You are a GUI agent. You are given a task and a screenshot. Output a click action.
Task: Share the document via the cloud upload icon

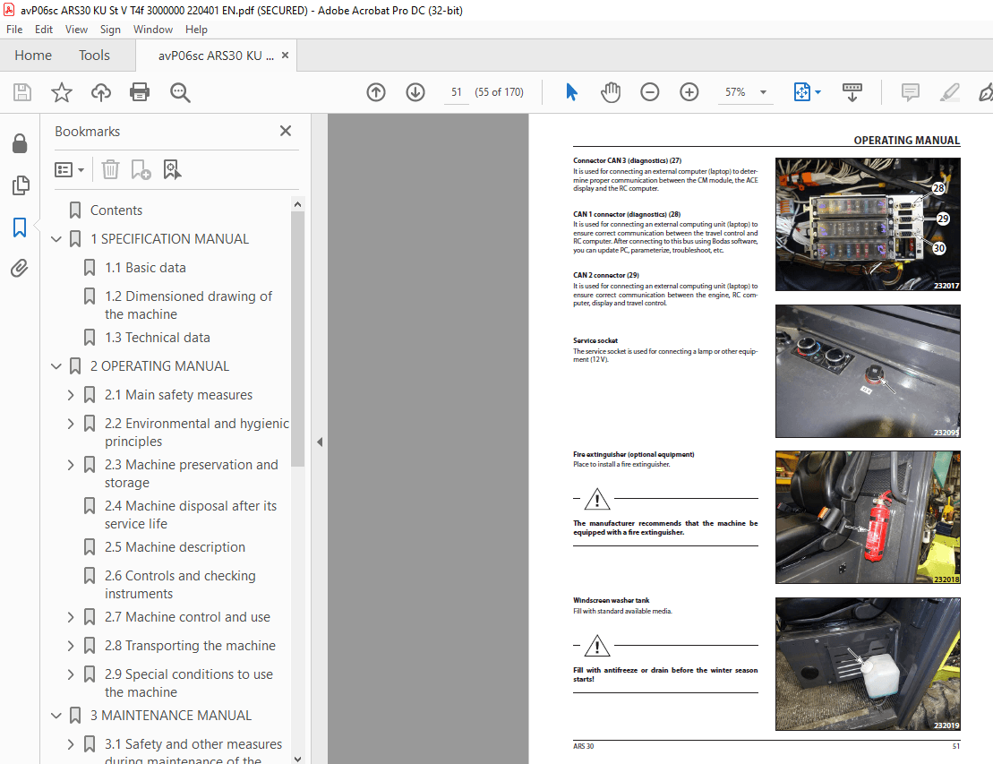100,91
